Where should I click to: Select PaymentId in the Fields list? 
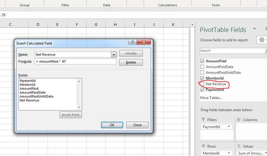click(x=27, y=81)
